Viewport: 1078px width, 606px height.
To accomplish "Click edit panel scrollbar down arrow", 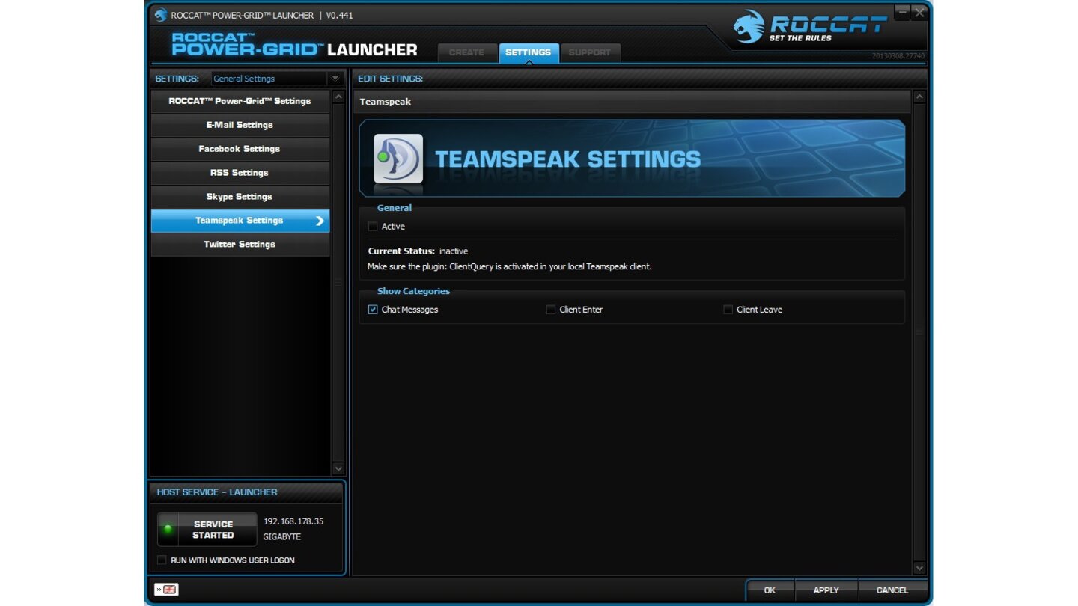I will 919,568.
